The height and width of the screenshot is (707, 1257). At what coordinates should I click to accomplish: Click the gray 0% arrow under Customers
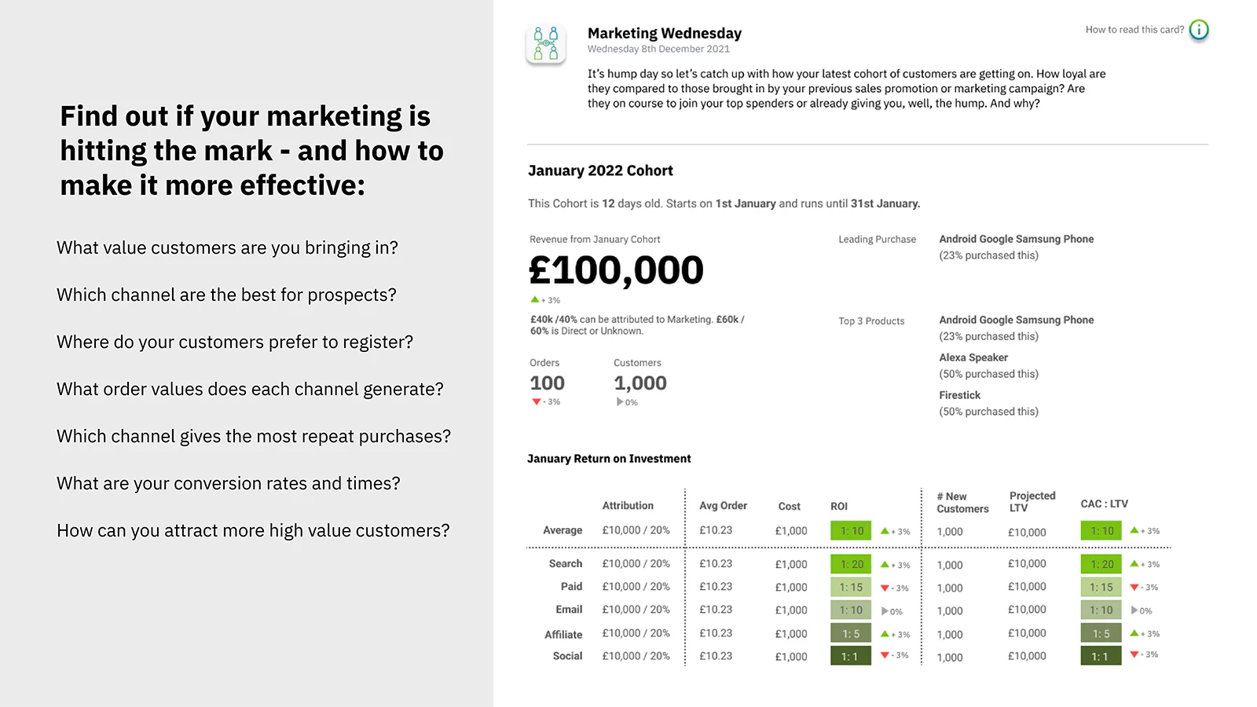pos(620,401)
